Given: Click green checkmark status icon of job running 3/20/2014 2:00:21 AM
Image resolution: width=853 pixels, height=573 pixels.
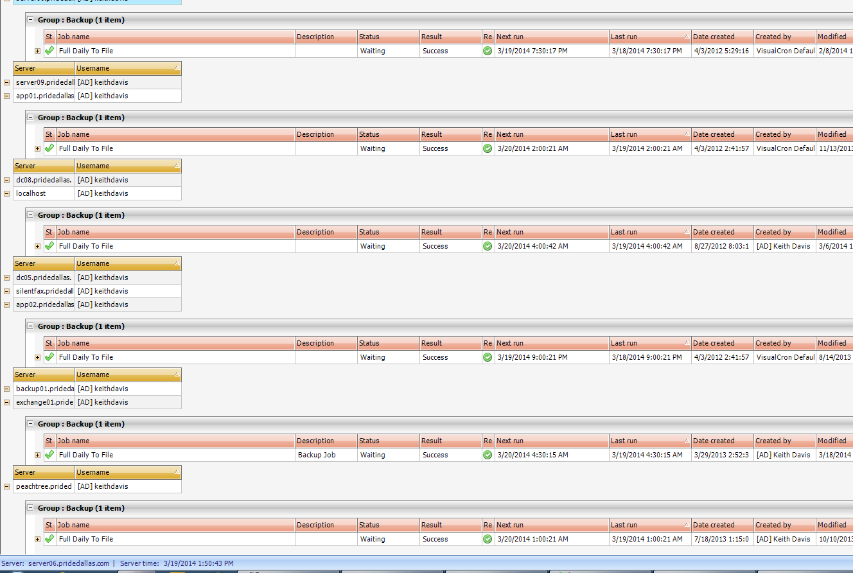Looking at the screenshot, I should tap(49, 148).
